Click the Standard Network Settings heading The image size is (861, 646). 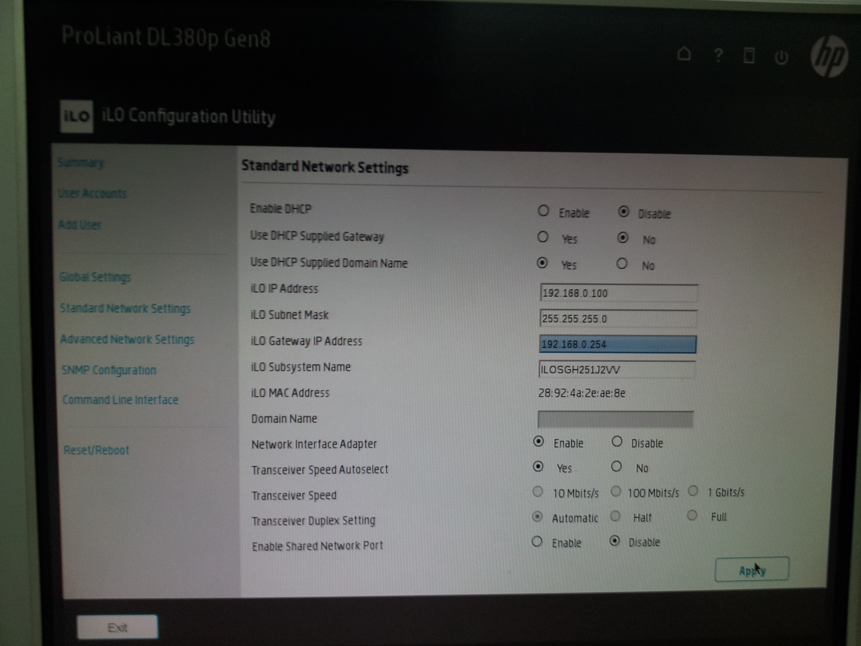pyautogui.click(x=325, y=167)
